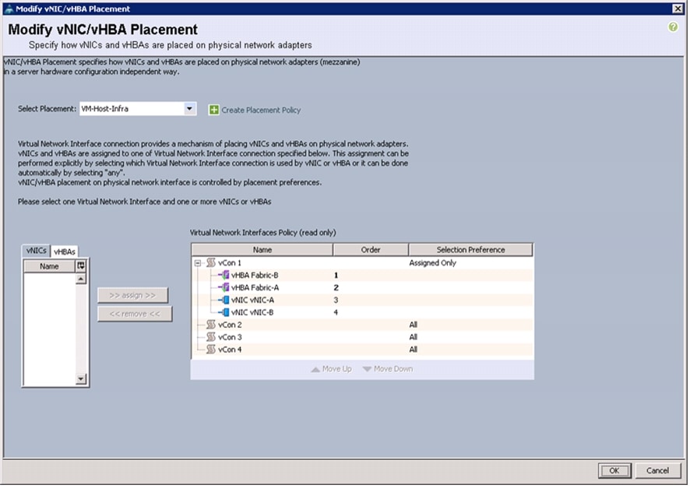The width and height of the screenshot is (690, 499).
Task: Click the Move Down label
Action: [x=393, y=369]
